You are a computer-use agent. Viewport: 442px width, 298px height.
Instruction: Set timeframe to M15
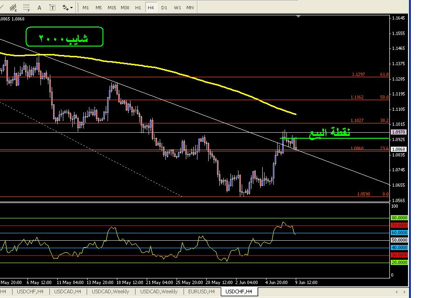112,7
